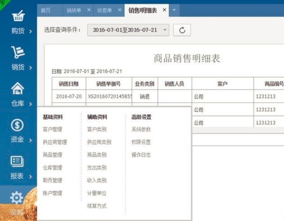Select the 仓库 warehouse house icon
Screen dimensions: 284x221
click(17, 89)
